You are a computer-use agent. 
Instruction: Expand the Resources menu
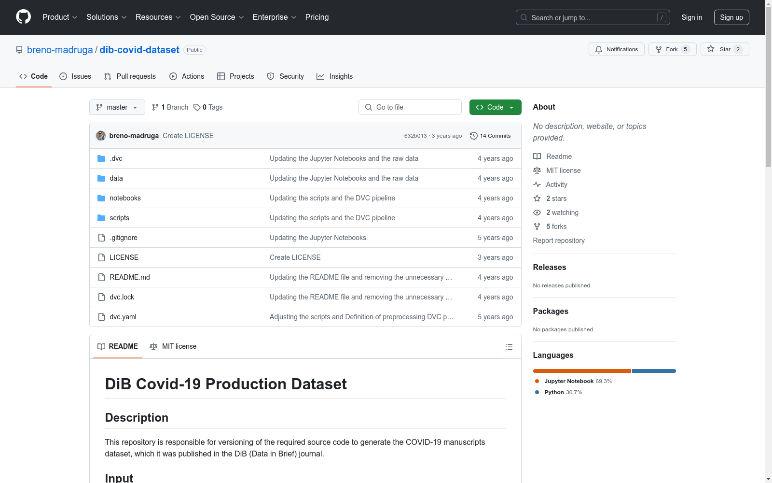158,17
